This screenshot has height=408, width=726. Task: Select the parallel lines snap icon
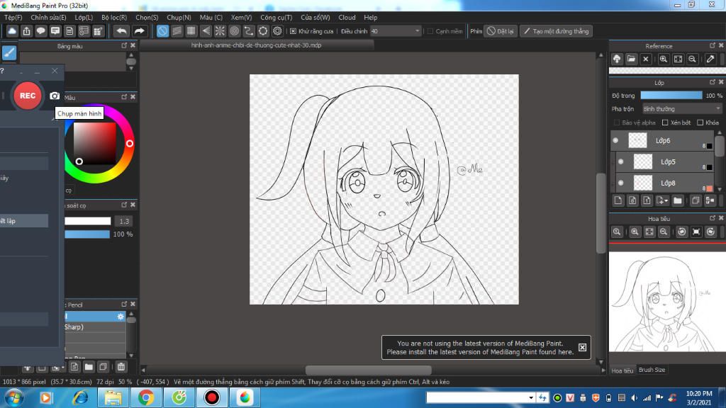pos(177,31)
